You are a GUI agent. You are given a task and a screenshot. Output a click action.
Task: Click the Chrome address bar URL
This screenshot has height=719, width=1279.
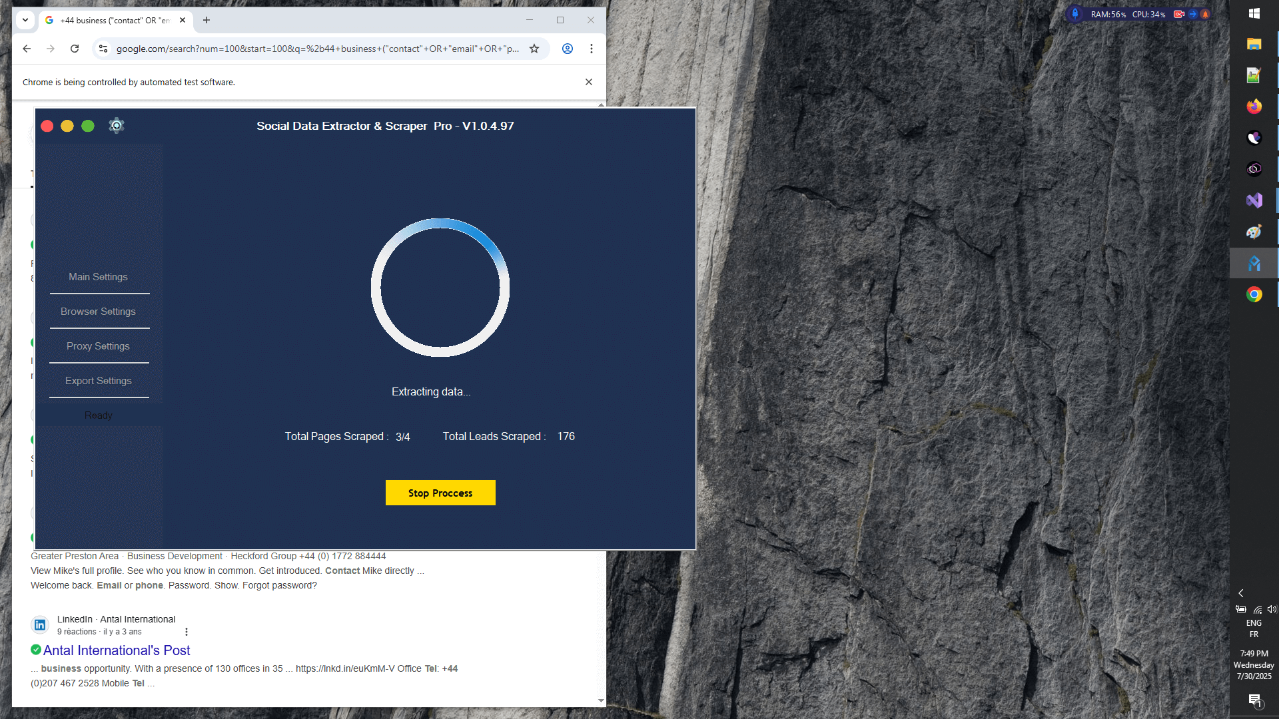(316, 49)
